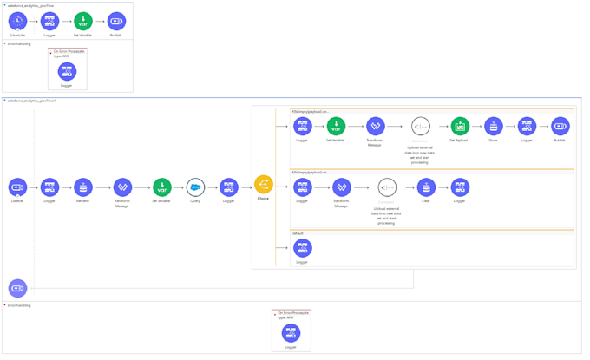Select Comment node in top Choice branch
The width and height of the screenshot is (590, 360).
coord(421,127)
